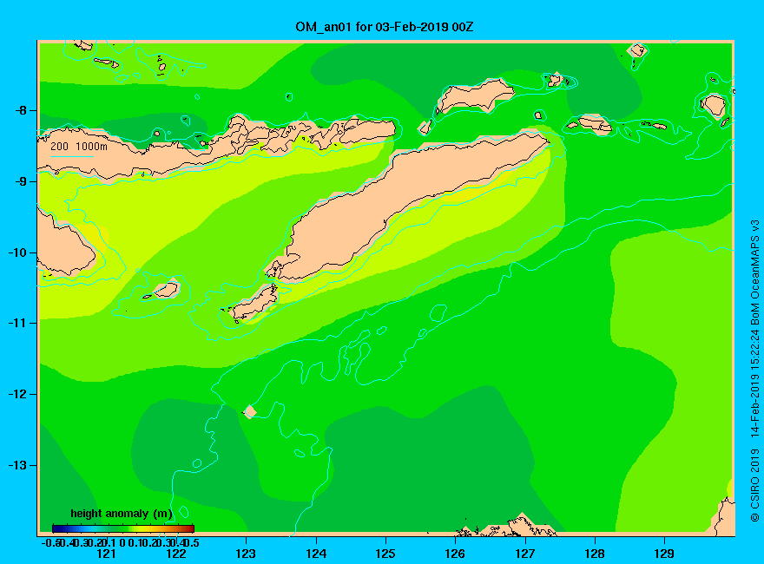The width and height of the screenshot is (764, 564).
Task: Click the latitude label -9
Action: pos(21,181)
